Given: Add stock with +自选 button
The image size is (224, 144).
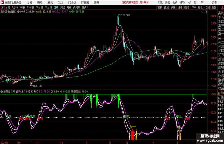Looking at the screenshot, I should 207,7.
